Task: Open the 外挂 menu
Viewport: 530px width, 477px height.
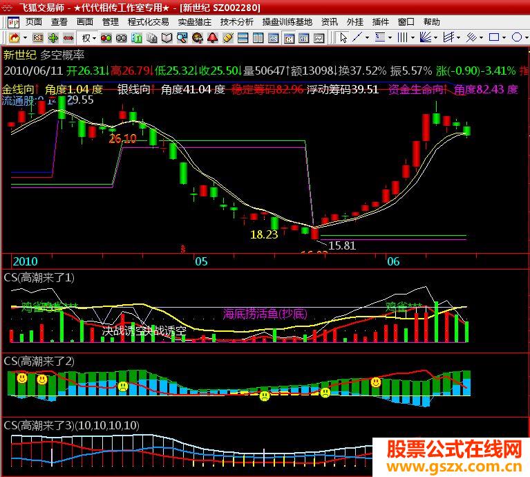Action: pos(355,22)
